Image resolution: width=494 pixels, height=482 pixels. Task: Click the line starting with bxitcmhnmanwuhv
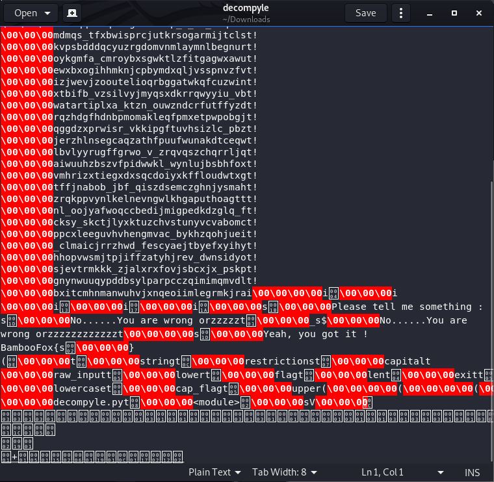coord(199,293)
